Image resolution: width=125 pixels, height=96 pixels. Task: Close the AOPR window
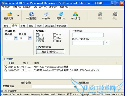pos(122,3)
